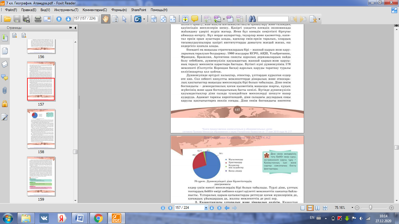The width and height of the screenshot is (399, 224).
Task: Select the Hand tool in the toolbar
Action: tap(105, 19)
